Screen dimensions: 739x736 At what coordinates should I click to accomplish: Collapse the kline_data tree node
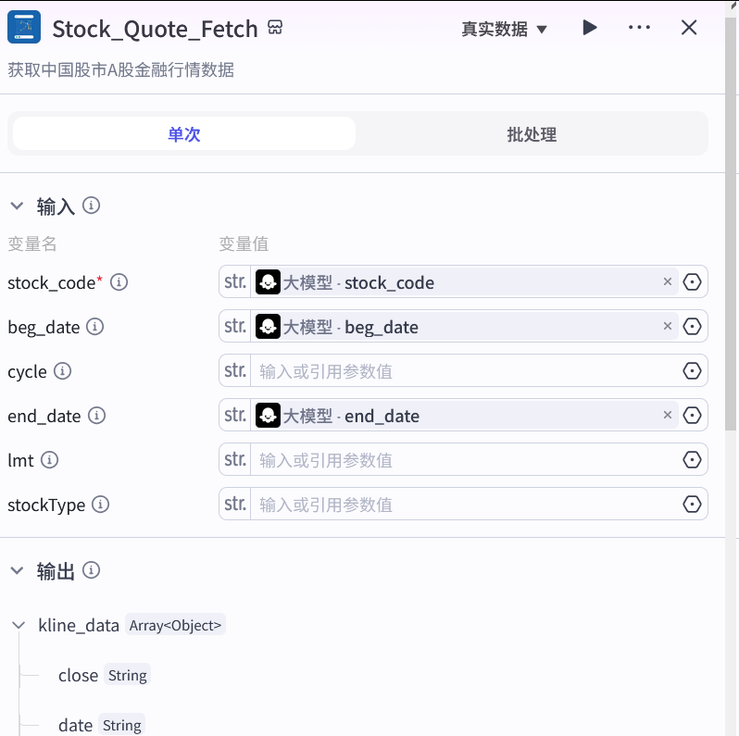click(19, 625)
